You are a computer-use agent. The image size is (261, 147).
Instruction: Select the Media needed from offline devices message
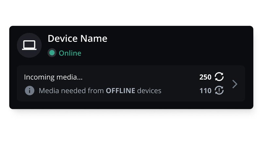coord(100,91)
